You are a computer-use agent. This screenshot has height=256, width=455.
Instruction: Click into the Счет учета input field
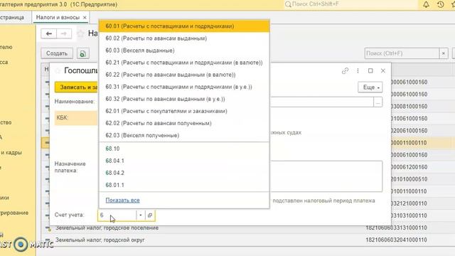click(x=117, y=215)
